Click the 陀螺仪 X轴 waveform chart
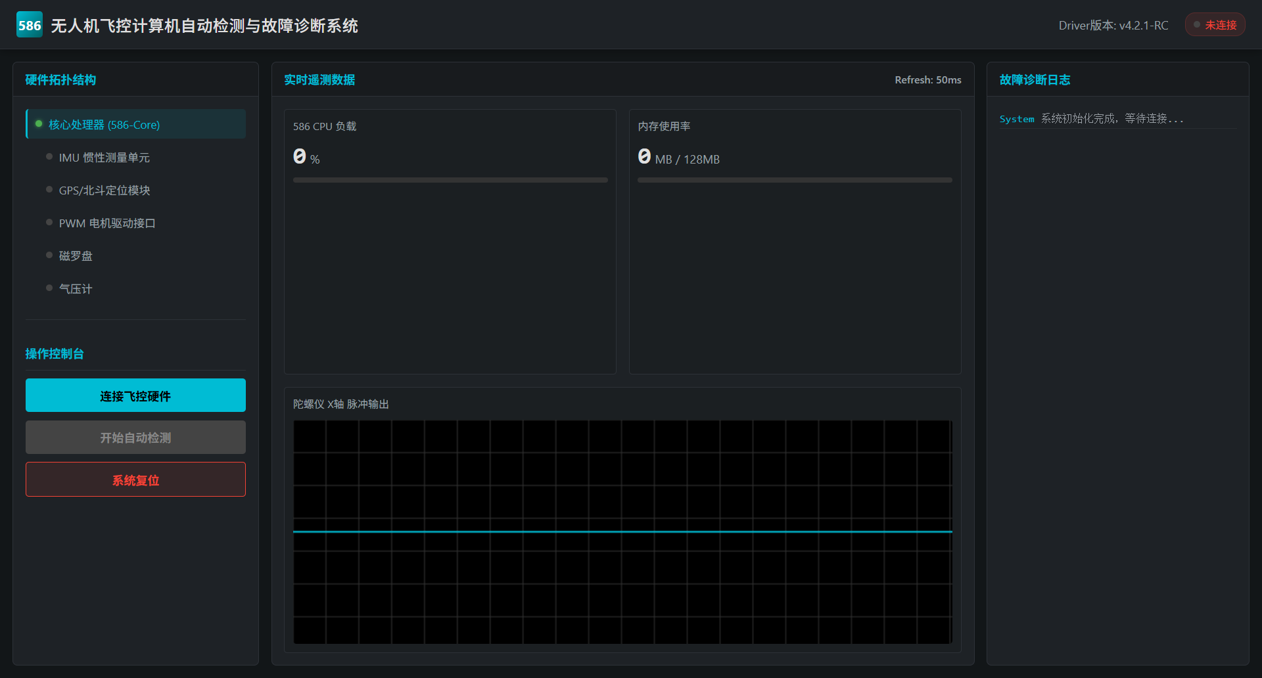The width and height of the screenshot is (1262, 678). click(622, 532)
